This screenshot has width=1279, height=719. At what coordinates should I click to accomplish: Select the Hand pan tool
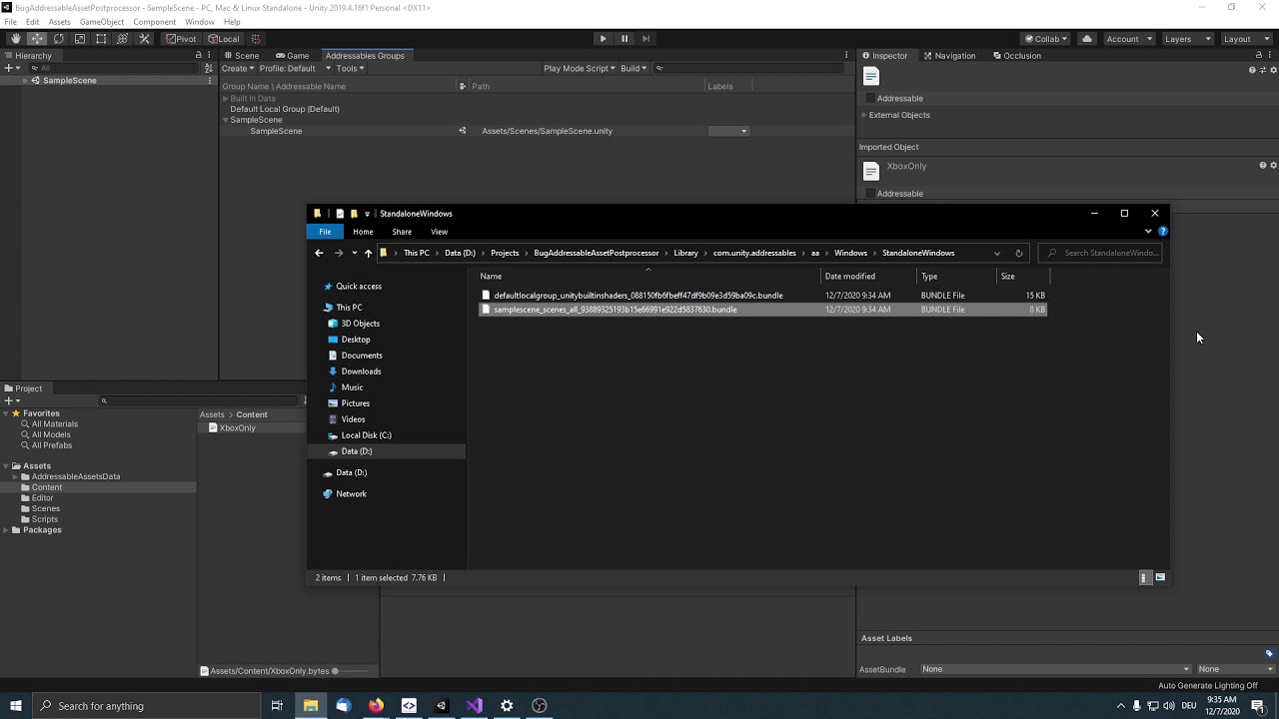coord(15,38)
